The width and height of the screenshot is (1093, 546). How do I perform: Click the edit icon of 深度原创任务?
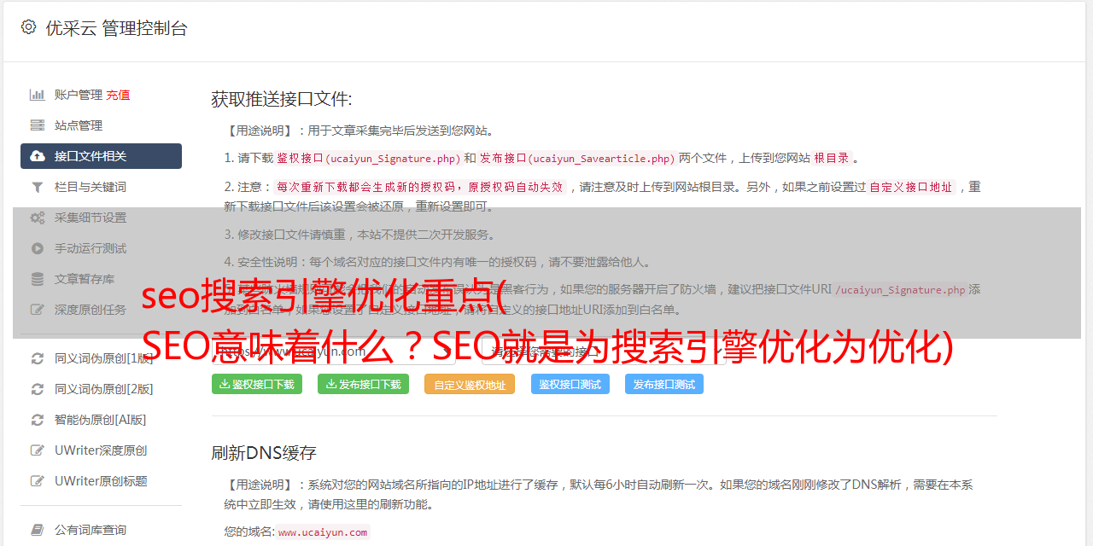point(38,310)
